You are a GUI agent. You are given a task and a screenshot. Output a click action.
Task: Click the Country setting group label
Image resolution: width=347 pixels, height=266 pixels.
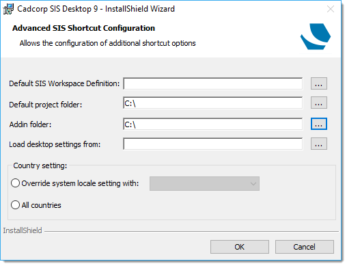tap(40, 165)
